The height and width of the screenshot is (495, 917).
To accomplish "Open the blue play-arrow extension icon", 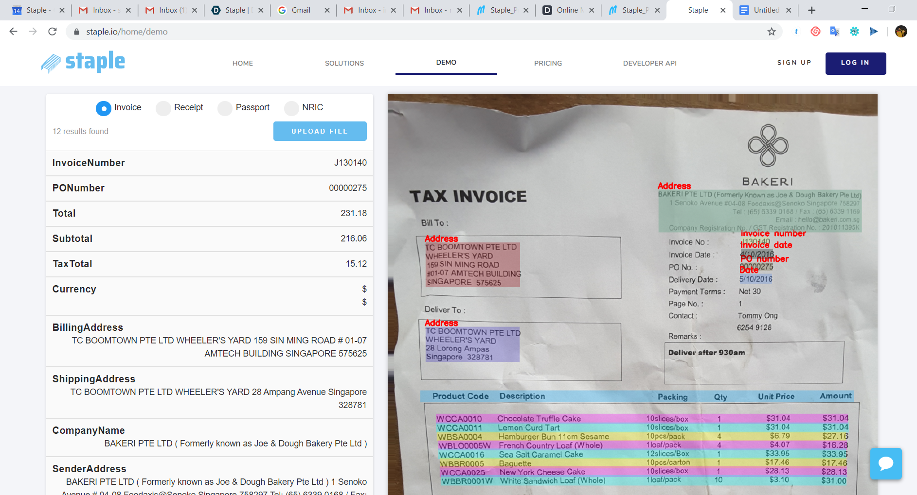I will (874, 32).
